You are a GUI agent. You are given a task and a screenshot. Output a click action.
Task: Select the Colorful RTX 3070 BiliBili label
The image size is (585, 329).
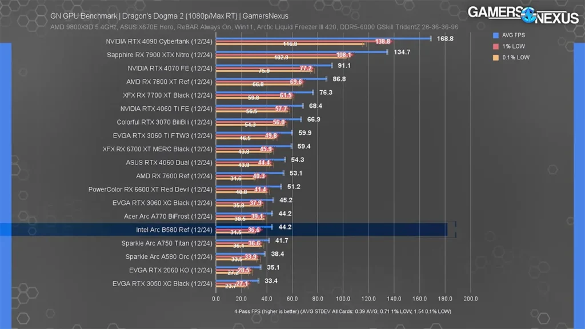tap(165, 122)
